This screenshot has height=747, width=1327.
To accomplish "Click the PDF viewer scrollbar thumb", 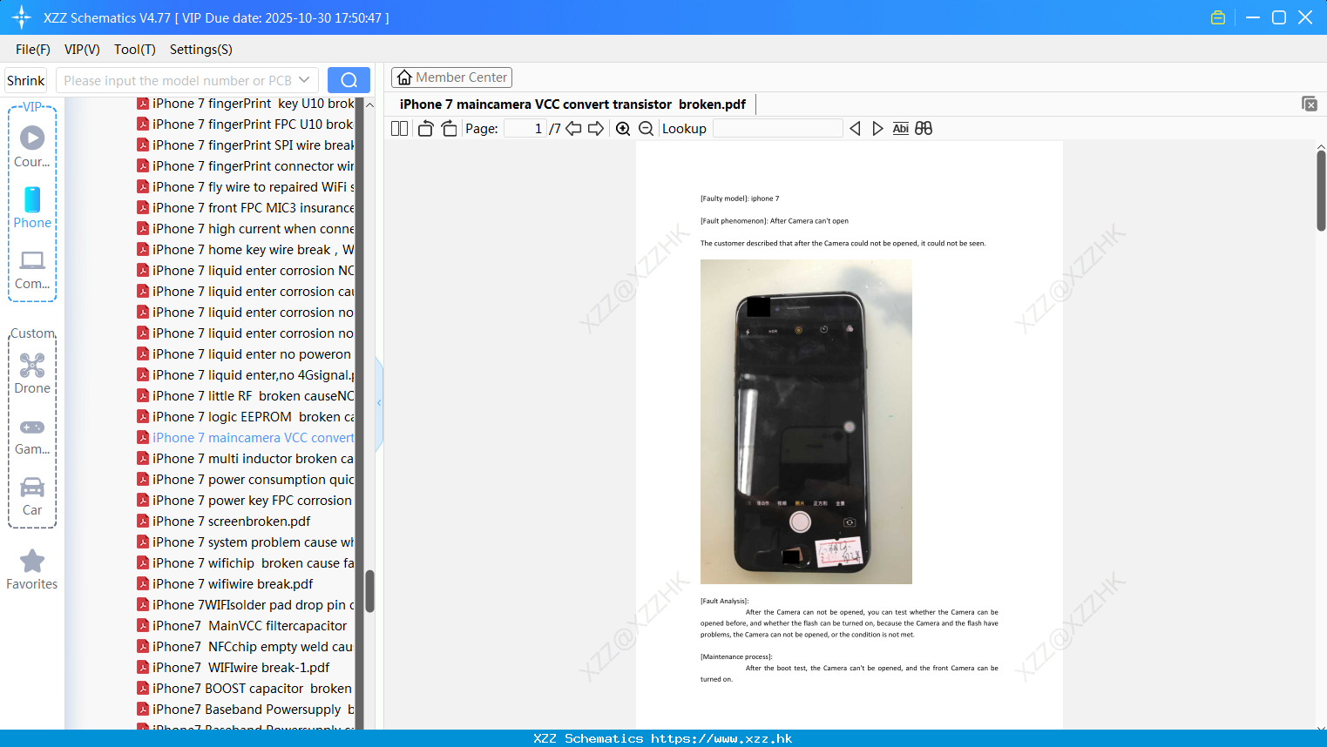I will [1321, 190].
